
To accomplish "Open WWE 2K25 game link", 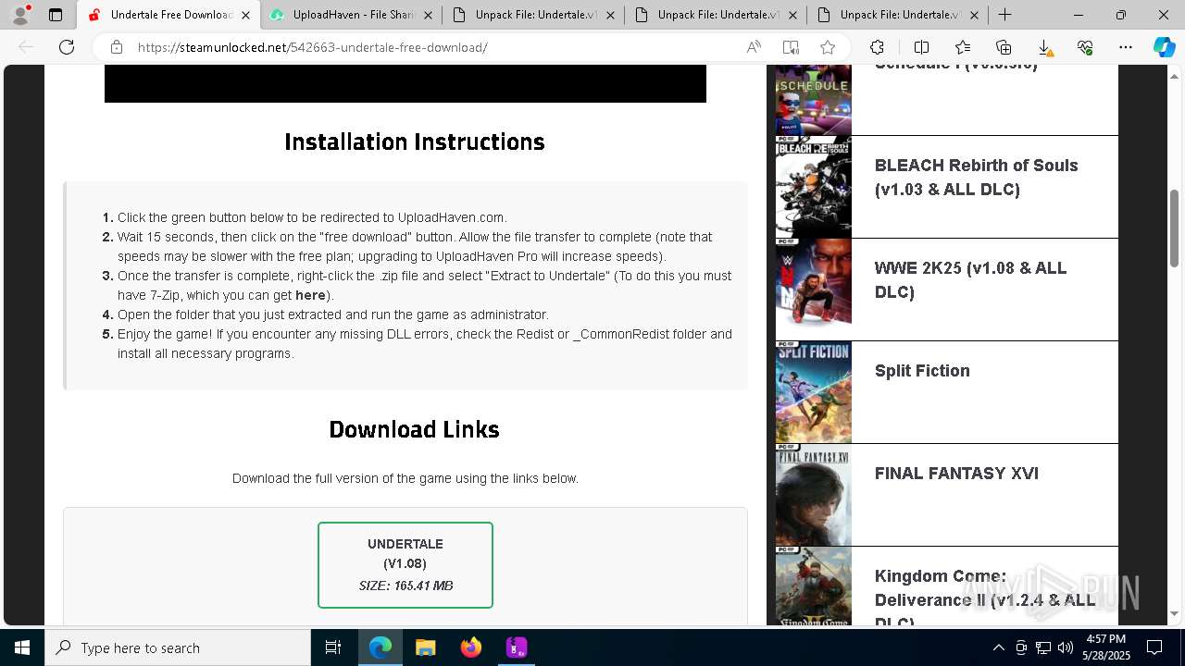I will point(970,280).
